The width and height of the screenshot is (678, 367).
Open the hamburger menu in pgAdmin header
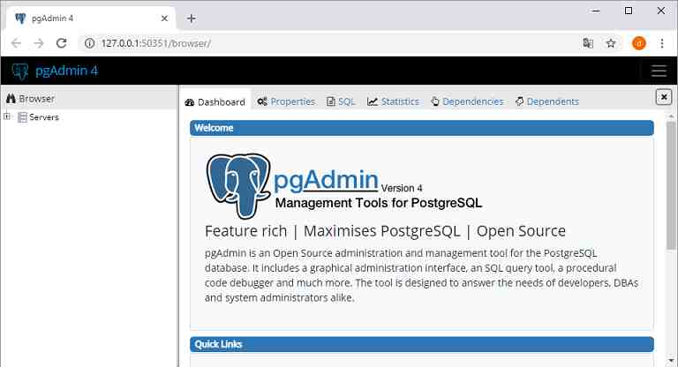pyautogui.click(x=659, y=71)
